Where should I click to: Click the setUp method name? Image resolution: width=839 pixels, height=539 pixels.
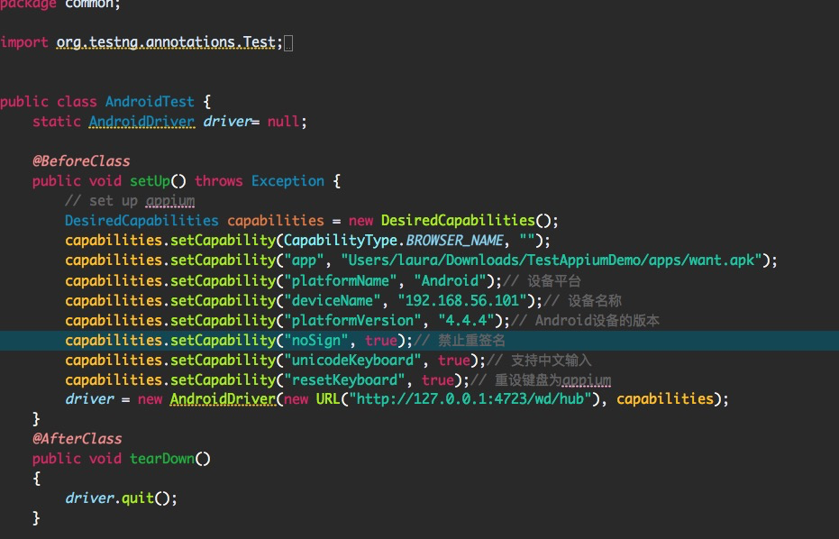[x=150, y=181]
